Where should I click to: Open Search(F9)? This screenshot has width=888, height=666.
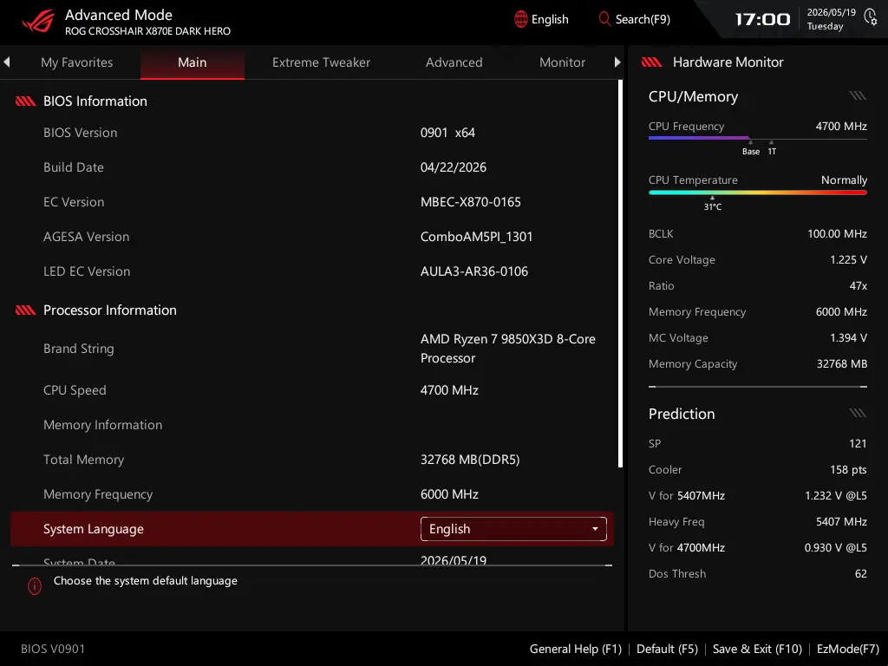(635, 19)
